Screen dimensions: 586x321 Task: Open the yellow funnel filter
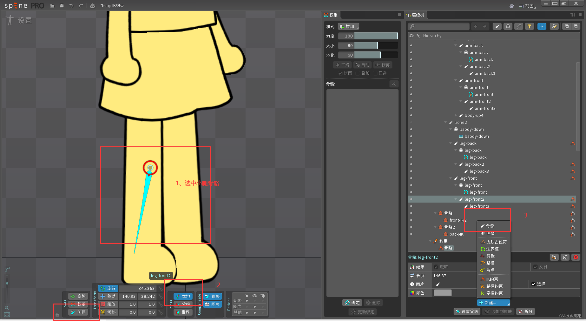(530, 26)
